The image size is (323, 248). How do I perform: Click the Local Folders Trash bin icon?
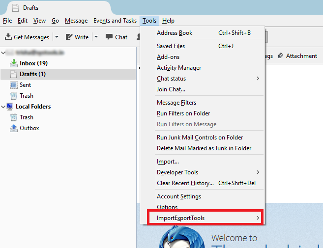[14, 117]
